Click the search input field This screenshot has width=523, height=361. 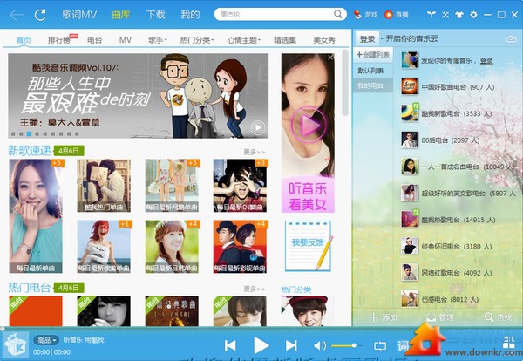[275, 14]
